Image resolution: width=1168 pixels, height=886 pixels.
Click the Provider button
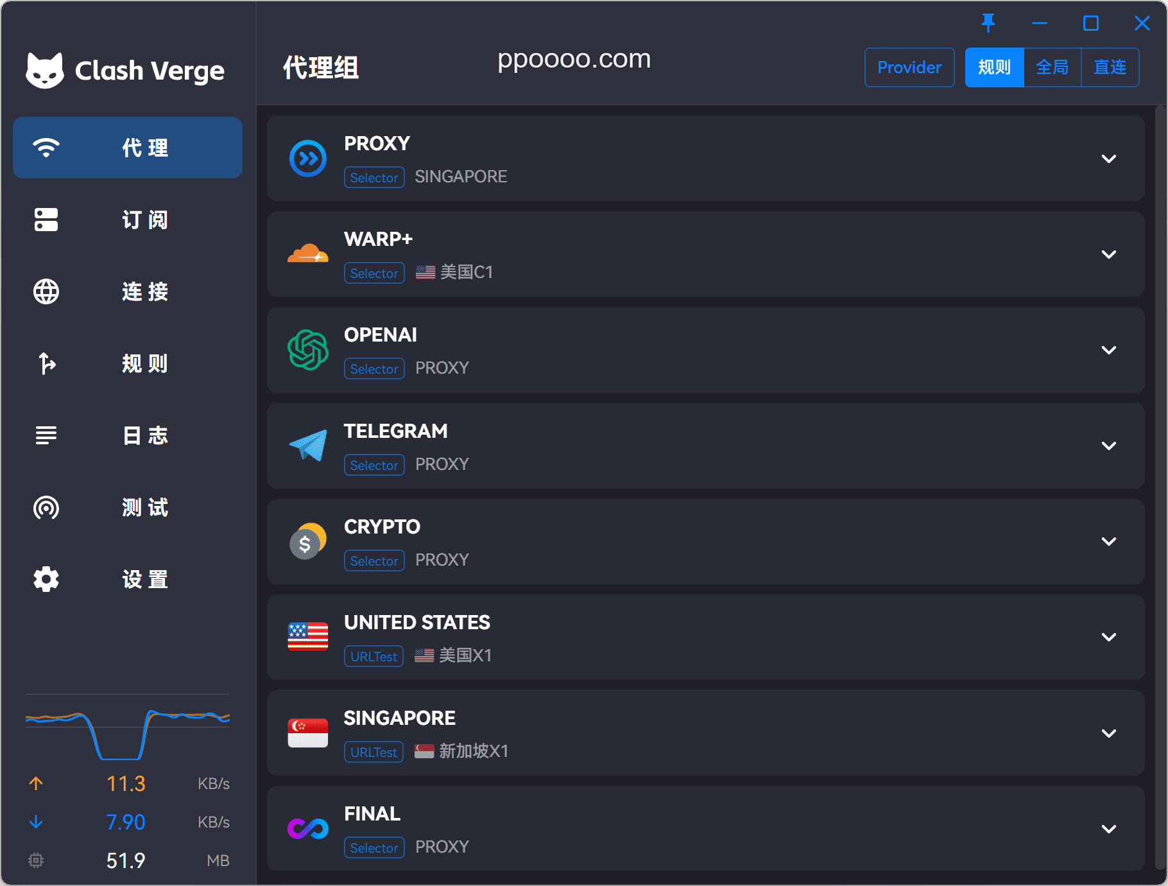tap(909, 67)
